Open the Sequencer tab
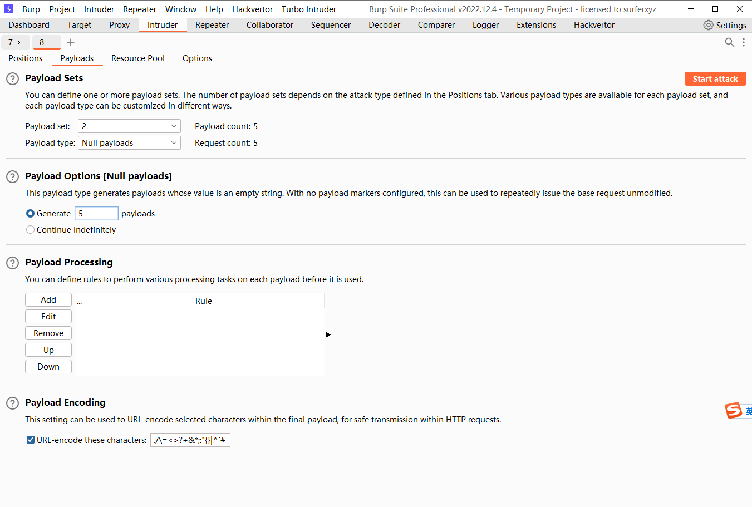The width and height of the screenshot is (752, 507). pos(330,25)
